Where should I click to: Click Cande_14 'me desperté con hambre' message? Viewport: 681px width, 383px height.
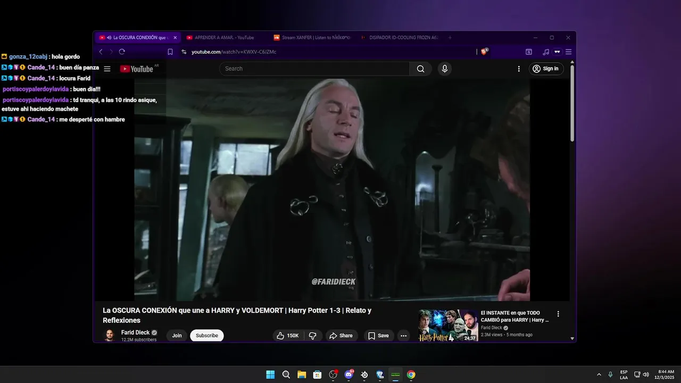[63, 119]
